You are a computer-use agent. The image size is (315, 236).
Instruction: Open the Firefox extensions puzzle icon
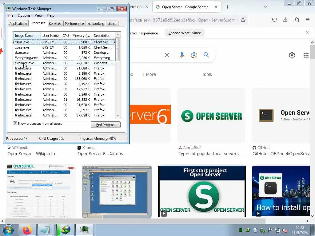297,20
